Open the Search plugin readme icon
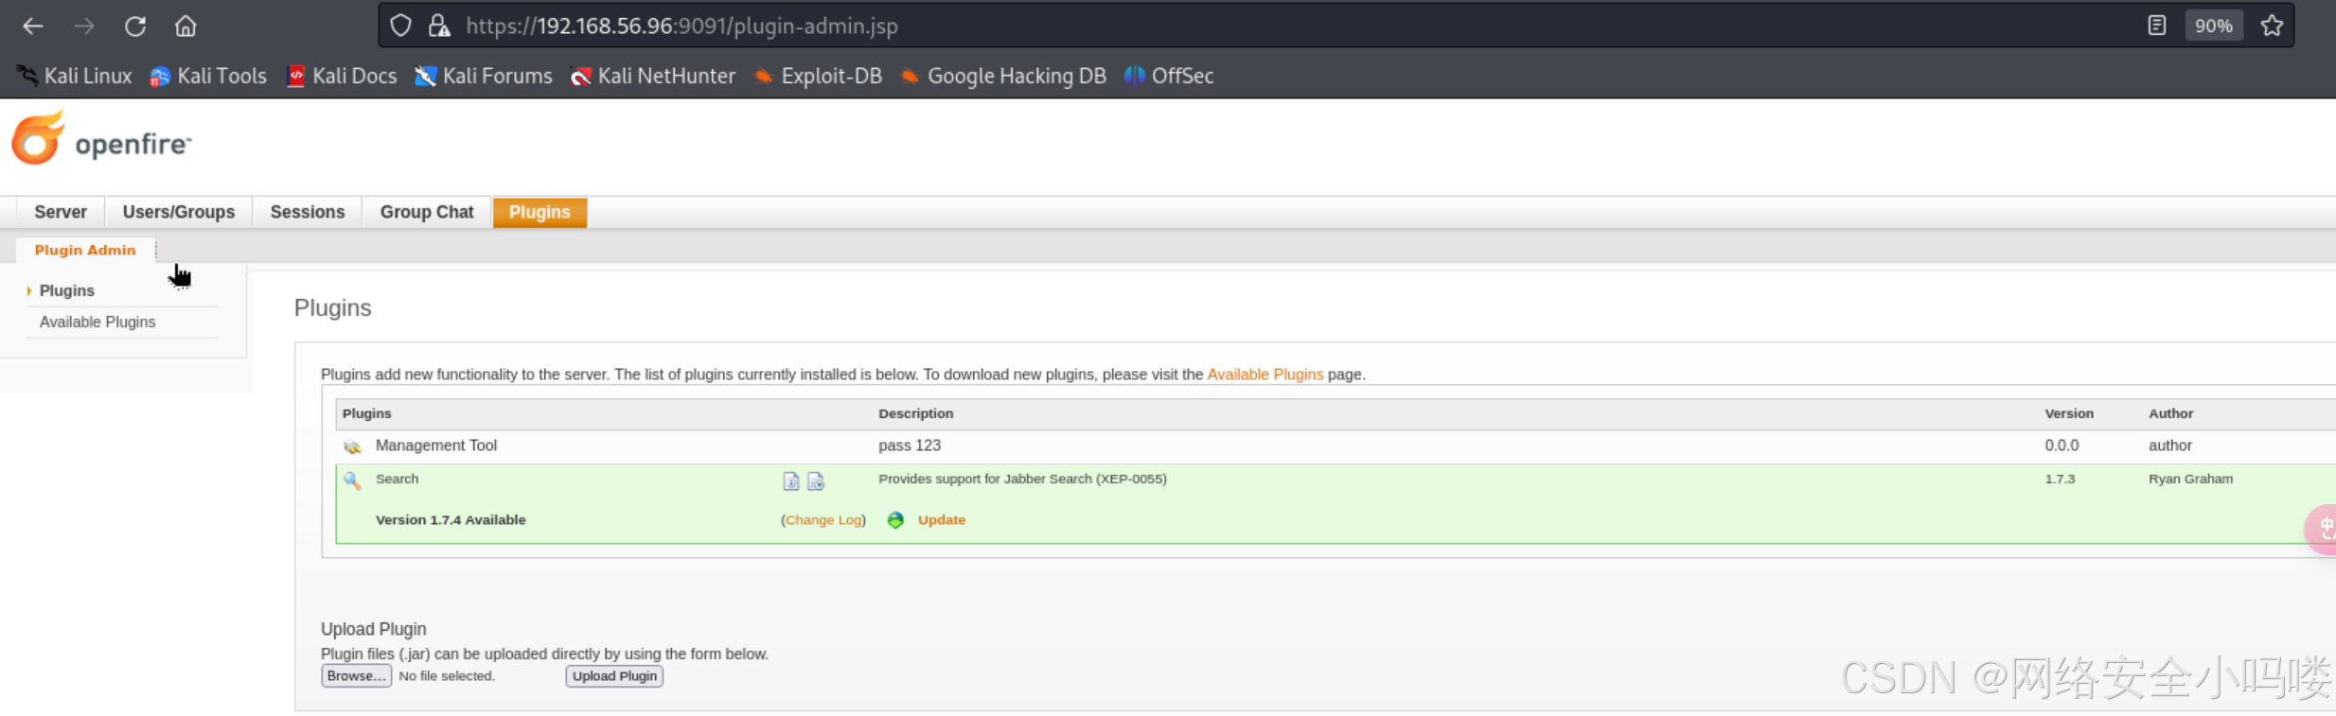This screenshot has height=716, width=2336. (791, 481)
